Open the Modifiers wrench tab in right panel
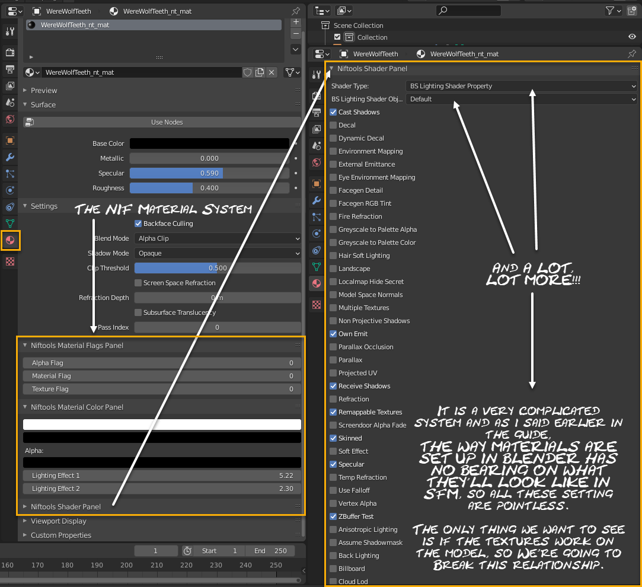Image resolution: width=642 pixels, height=587 pixels. pyautogui.click(x=317, y=200)
